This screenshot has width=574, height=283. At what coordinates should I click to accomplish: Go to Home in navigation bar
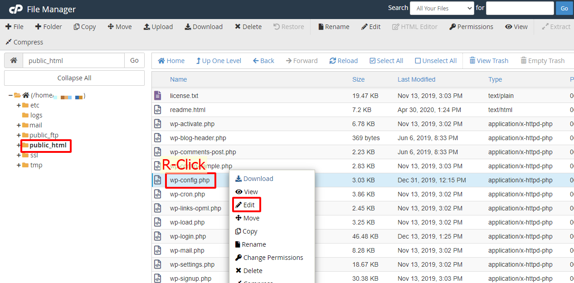171,61
